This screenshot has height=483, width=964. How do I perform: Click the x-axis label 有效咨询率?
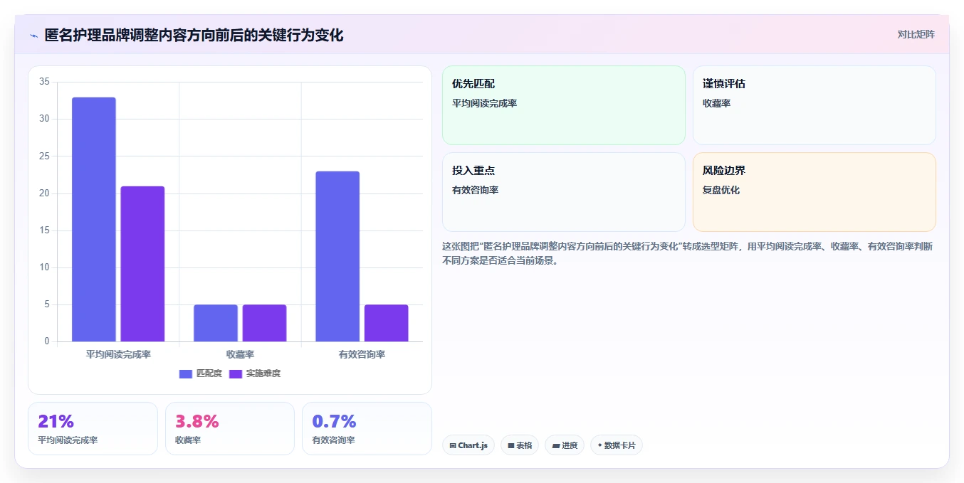(x=362, y=354)
